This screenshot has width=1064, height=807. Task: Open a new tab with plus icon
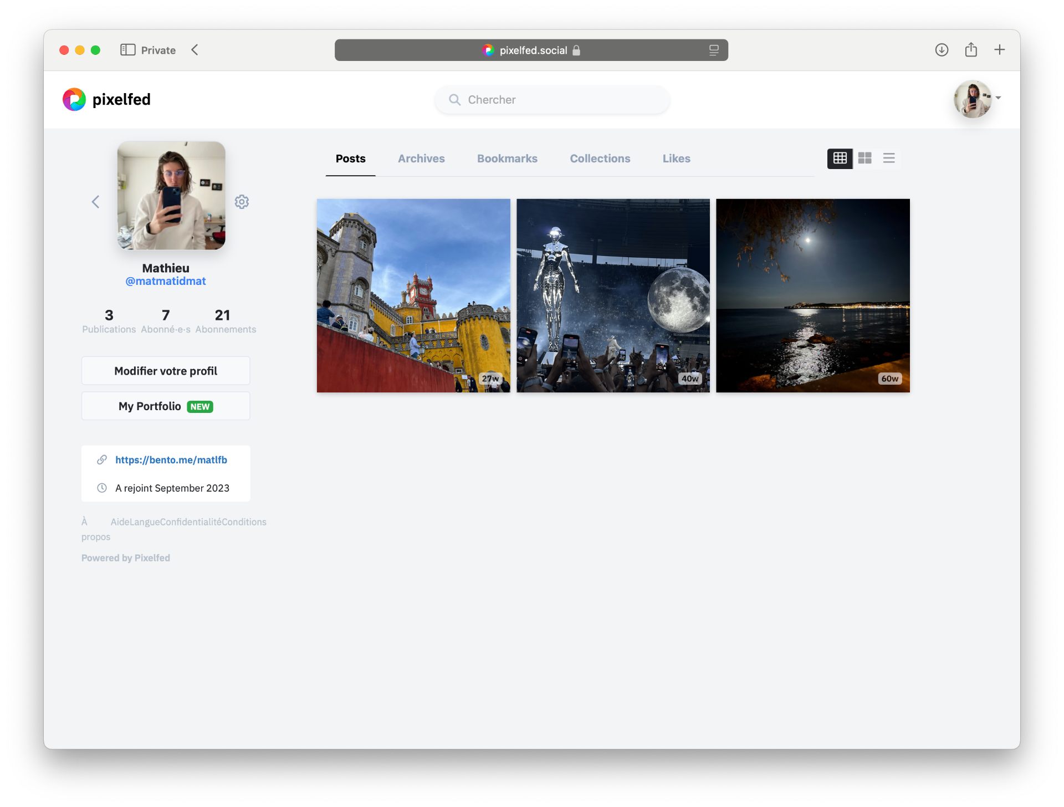tap(1000, 50)
